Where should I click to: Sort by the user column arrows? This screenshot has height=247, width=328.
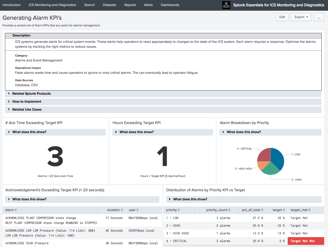[x=138, y=210]
